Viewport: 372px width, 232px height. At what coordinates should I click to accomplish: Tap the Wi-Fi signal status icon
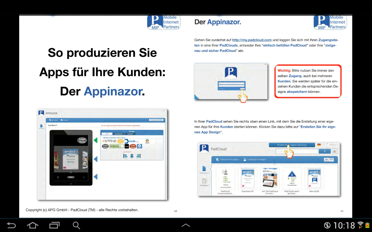pos(360,225)
